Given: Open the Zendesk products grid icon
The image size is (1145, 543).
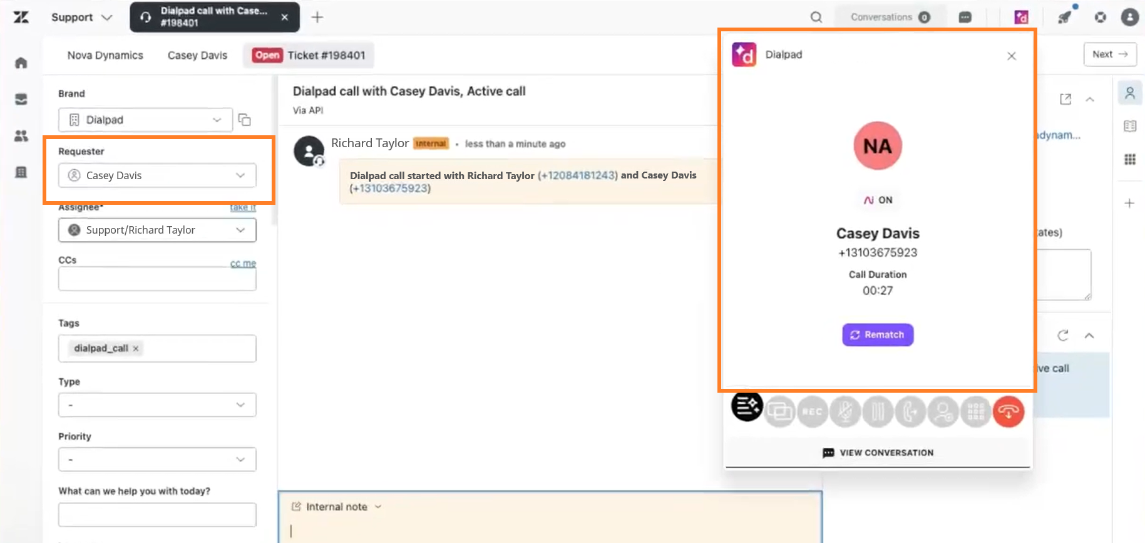Looking at the screenshot, I should (1101, 18).
